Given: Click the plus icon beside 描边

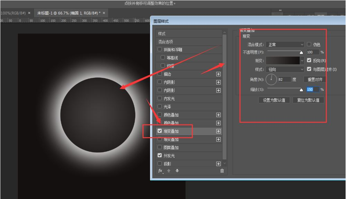Looking at the screenshot, I should click(219, 74).
